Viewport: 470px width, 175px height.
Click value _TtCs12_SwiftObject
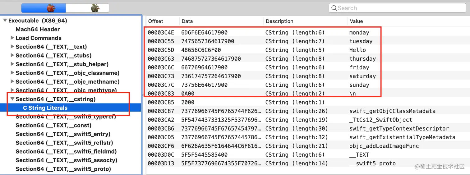pos(381,120)
